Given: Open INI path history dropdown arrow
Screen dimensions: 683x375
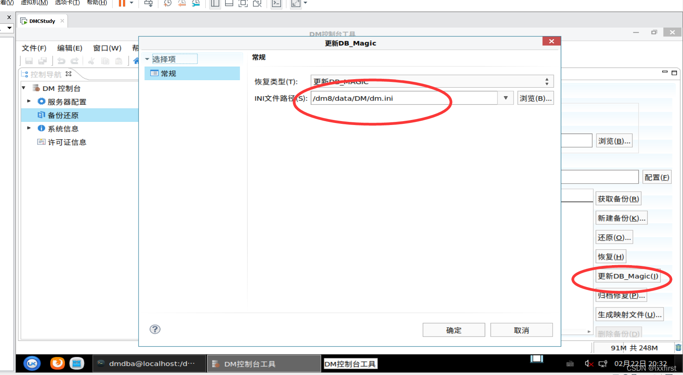Looking at the screenshot, I should click(x=506, y=98).
